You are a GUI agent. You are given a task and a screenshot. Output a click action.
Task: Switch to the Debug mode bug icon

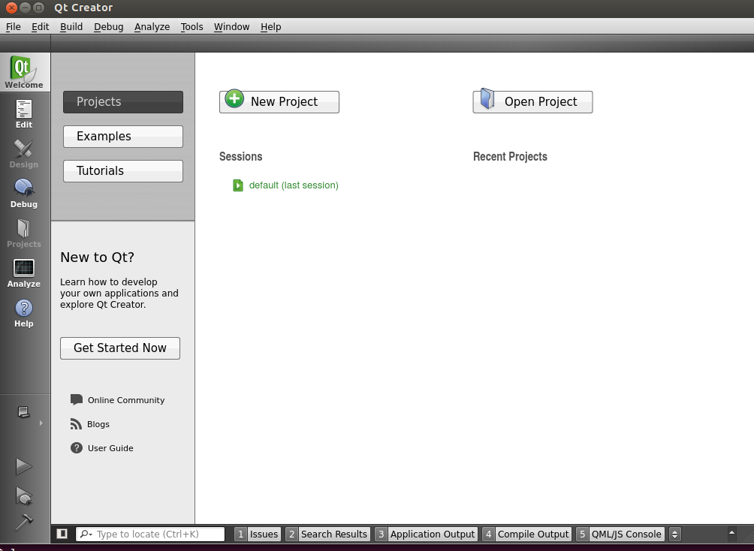click(x=24, y=194)
